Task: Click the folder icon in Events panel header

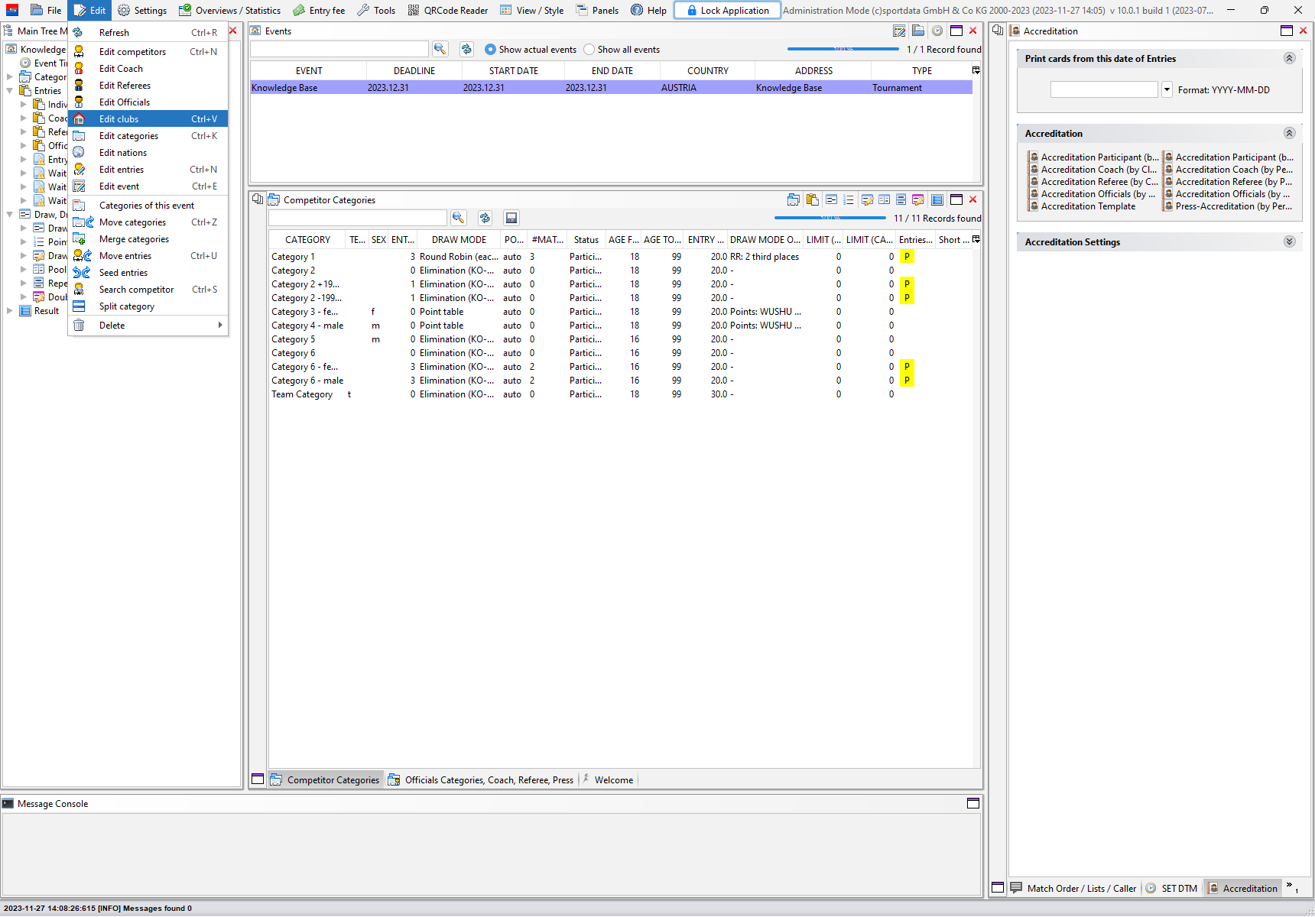Action: (x=918, y=31)
